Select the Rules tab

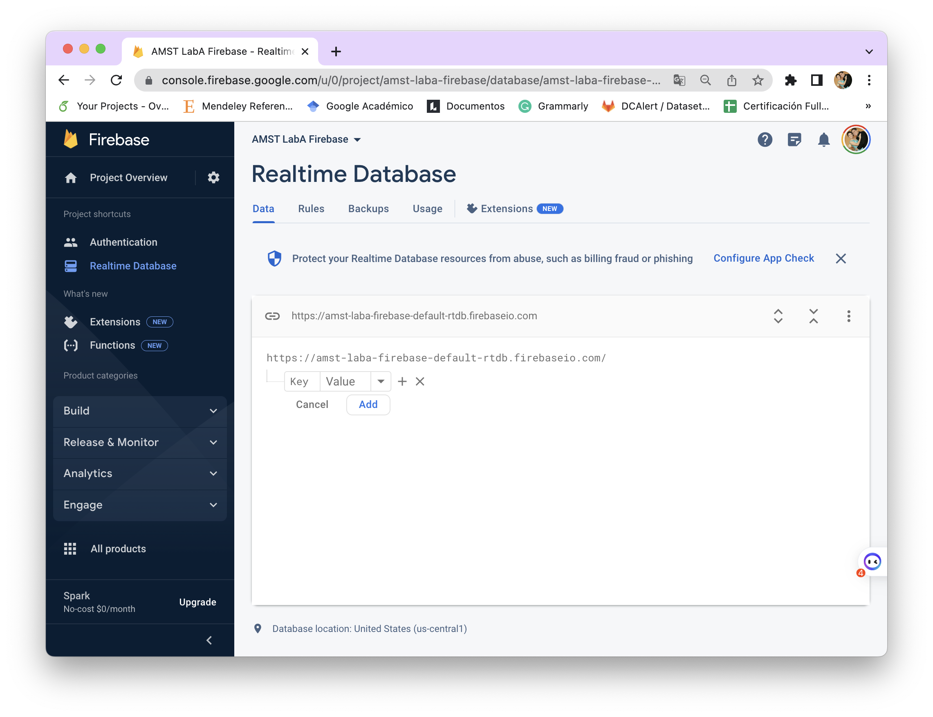tap(311, 208)
